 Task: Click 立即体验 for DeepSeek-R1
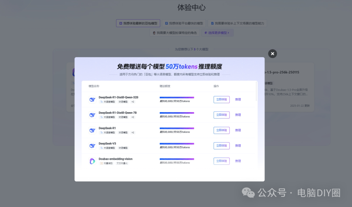[221, 130]
